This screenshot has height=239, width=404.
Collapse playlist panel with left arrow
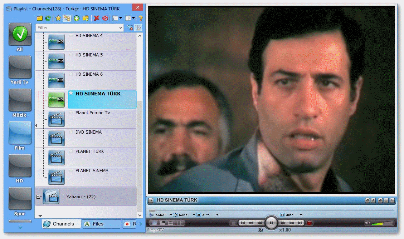(x=36, y=125)
